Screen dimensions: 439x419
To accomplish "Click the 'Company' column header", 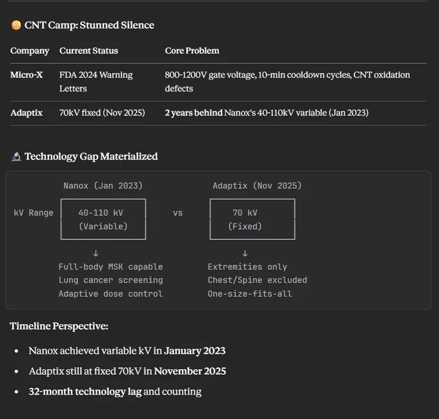I will (30, 51).
